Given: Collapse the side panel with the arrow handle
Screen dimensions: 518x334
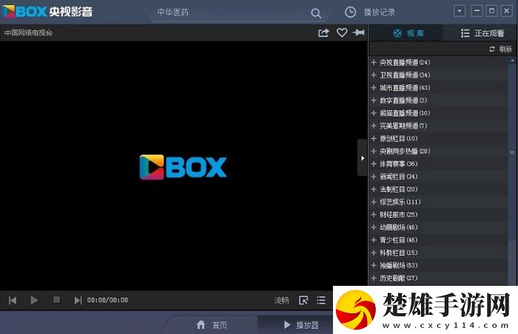Looking at the screenshot, I should click(x=363, y=158).
